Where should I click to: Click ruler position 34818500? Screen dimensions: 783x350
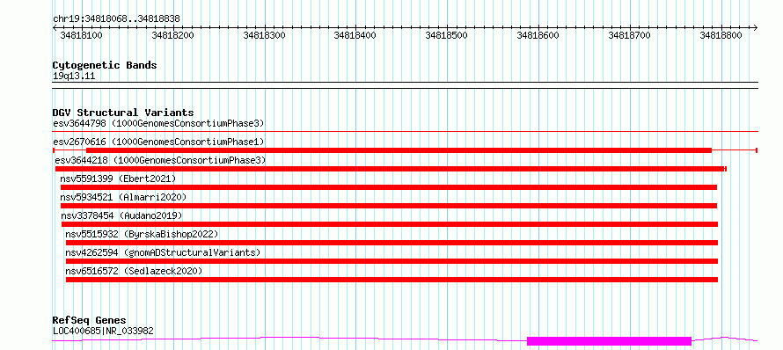(446, 35)
